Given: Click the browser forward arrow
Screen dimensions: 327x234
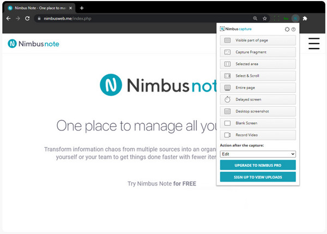Looking at the screenshot, I should pyautogui.click(x=18, y=19).
